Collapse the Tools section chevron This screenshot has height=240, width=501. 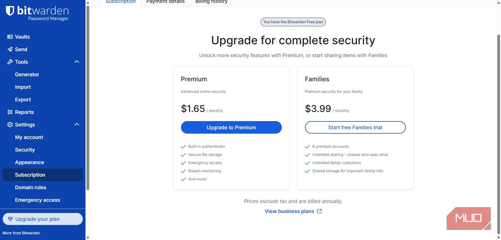click(77, 62)
